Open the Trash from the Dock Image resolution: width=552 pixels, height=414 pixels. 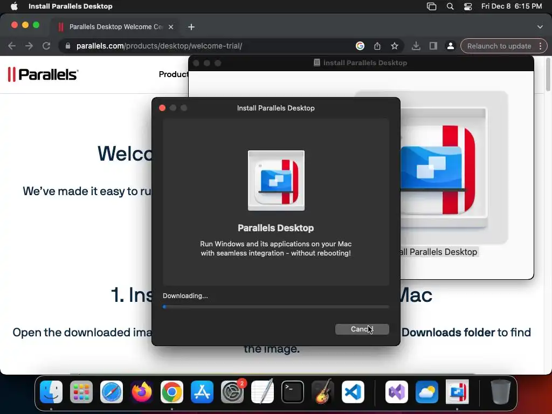point(500,392)
